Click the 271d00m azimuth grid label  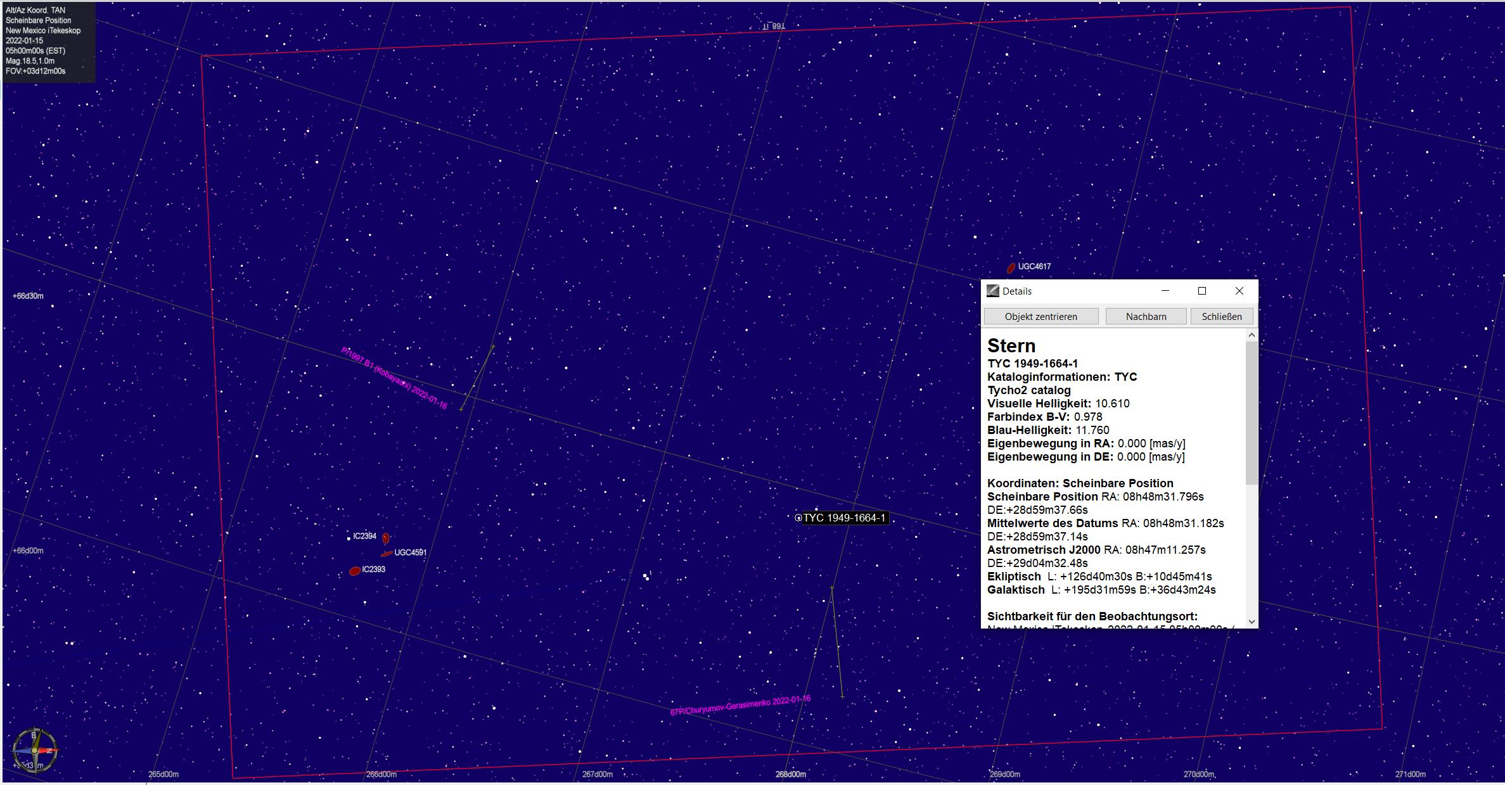pyautogui.click(x=1411, y=774)
